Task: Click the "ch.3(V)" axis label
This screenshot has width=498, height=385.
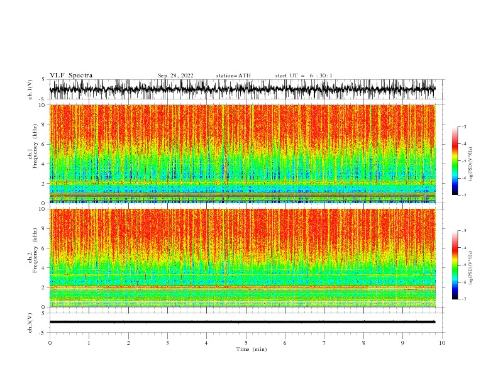Action: coord(30,323)
